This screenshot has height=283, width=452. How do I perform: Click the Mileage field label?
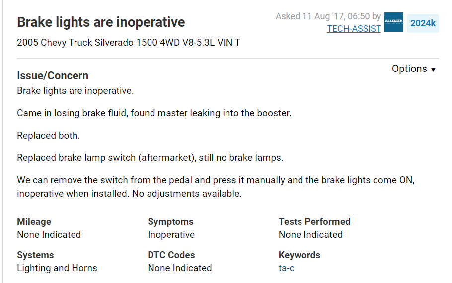pyautogui.click(x=34, y=222)
